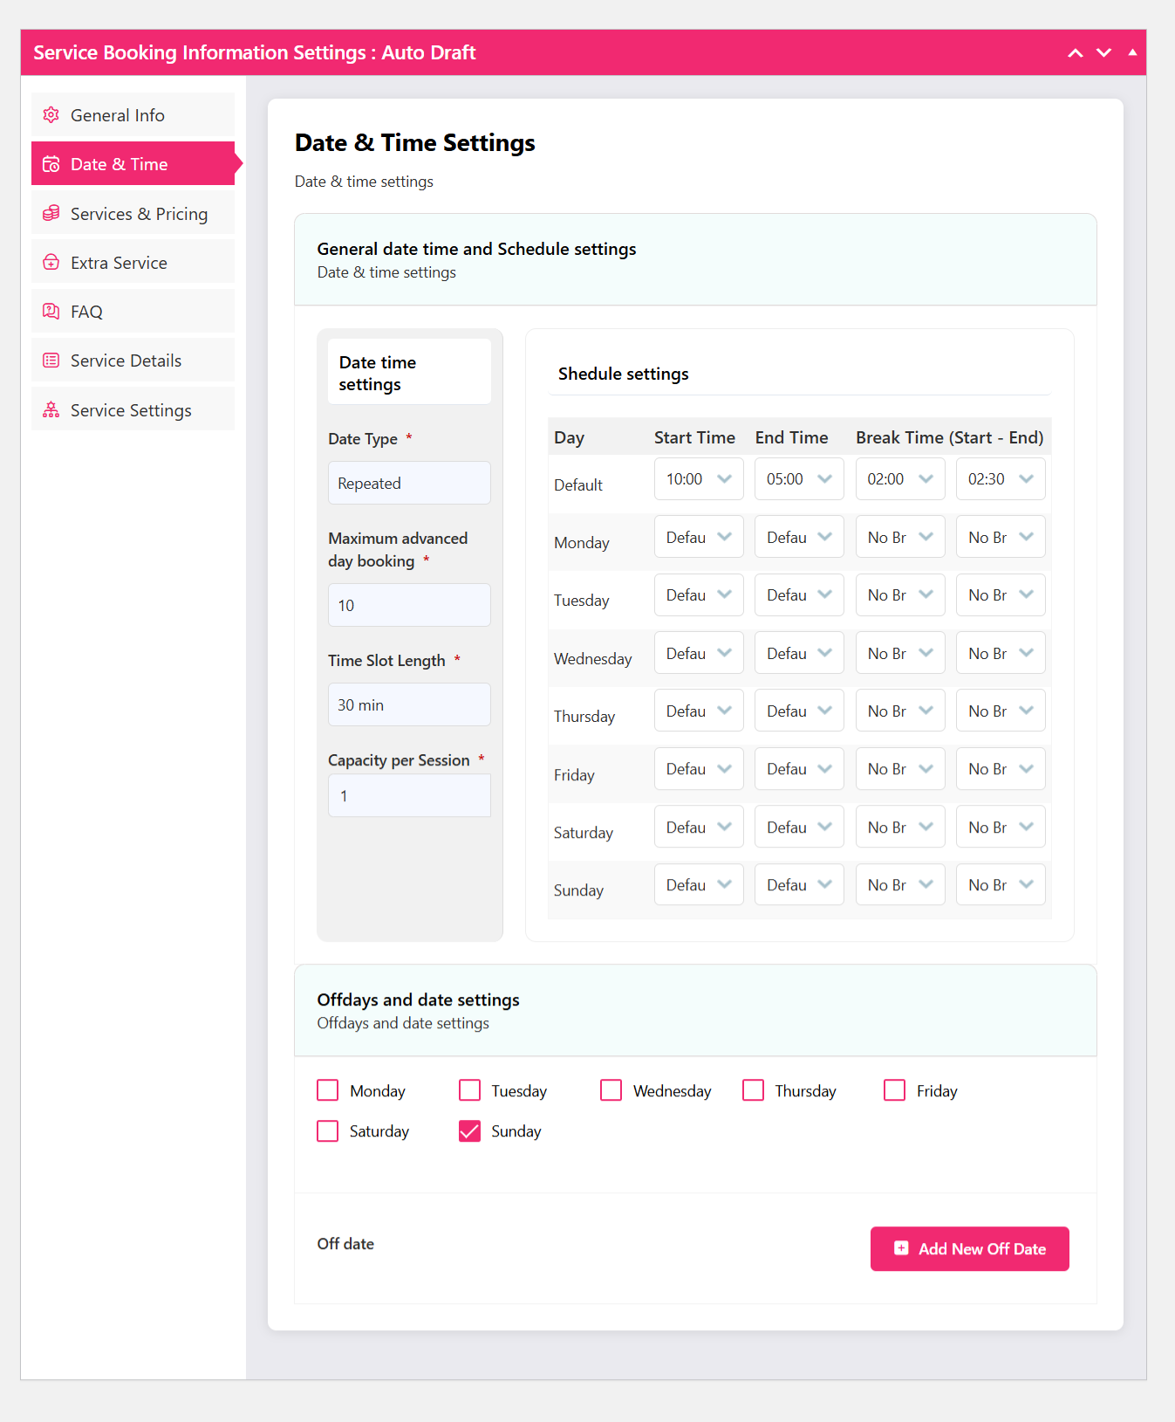Click the Add New Off Date button
1175x1422 pixels.
pyautogui.click(x=969, y=1249)
